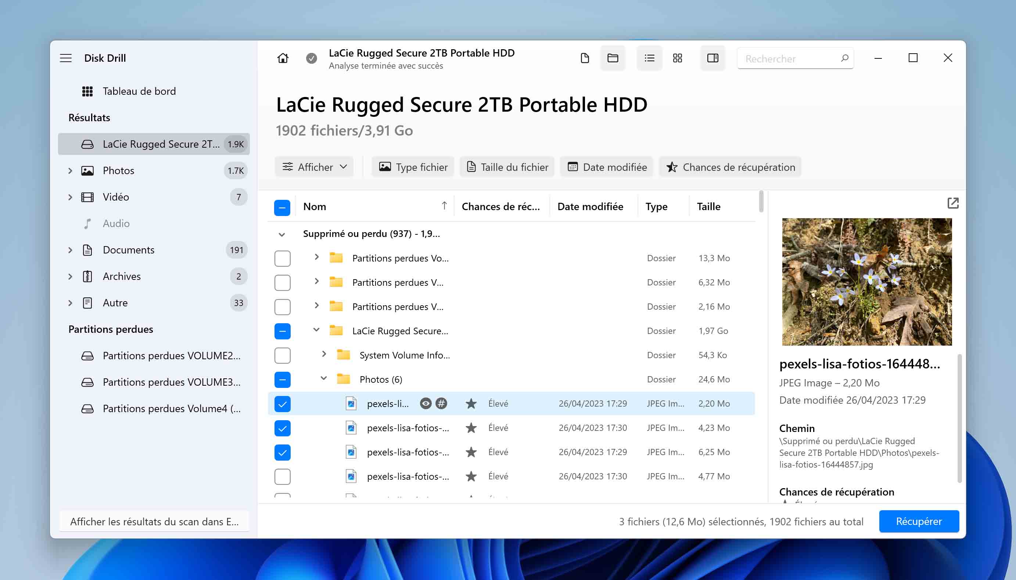Expand Documents category chevron in sidebar
The width and height of the screenshot is (1016, 580).
[x=70, y=250]
